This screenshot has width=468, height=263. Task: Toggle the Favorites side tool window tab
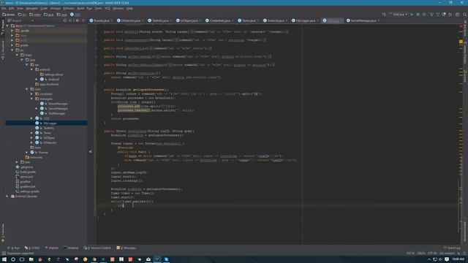coord(3,232)
